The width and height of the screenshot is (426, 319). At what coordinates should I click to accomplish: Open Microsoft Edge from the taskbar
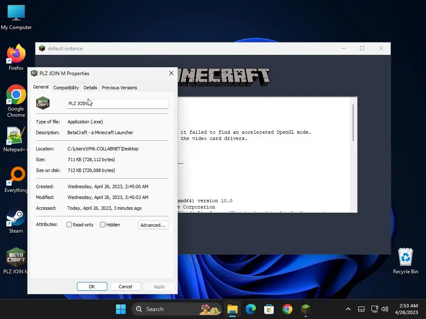point(251,309)
